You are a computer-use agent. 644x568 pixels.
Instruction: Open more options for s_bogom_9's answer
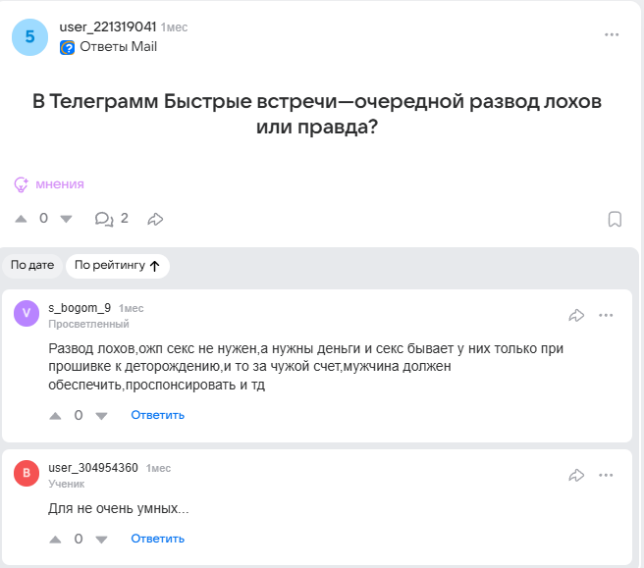tap(606, 315)
